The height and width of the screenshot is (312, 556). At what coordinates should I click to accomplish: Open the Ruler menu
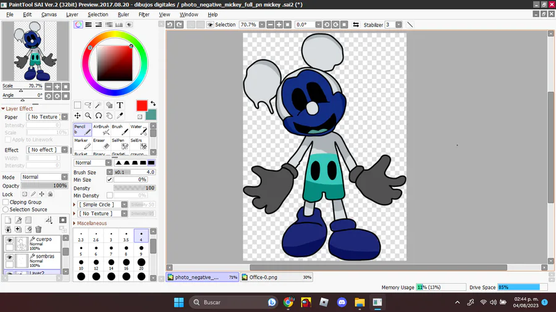(x=124, y=15)
